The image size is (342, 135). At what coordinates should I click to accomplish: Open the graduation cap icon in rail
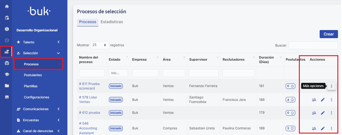coord(7,74)
